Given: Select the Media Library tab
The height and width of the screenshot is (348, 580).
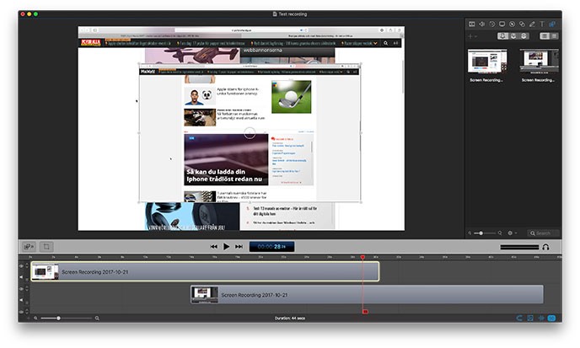Looking at the screenshot, I should click(x=552, y=24).
